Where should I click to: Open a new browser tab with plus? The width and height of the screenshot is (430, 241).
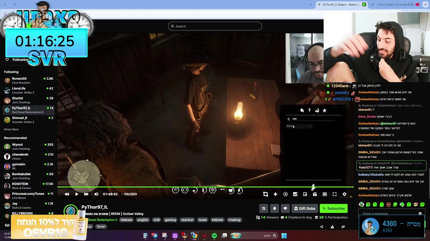click(x=311, y=5)
